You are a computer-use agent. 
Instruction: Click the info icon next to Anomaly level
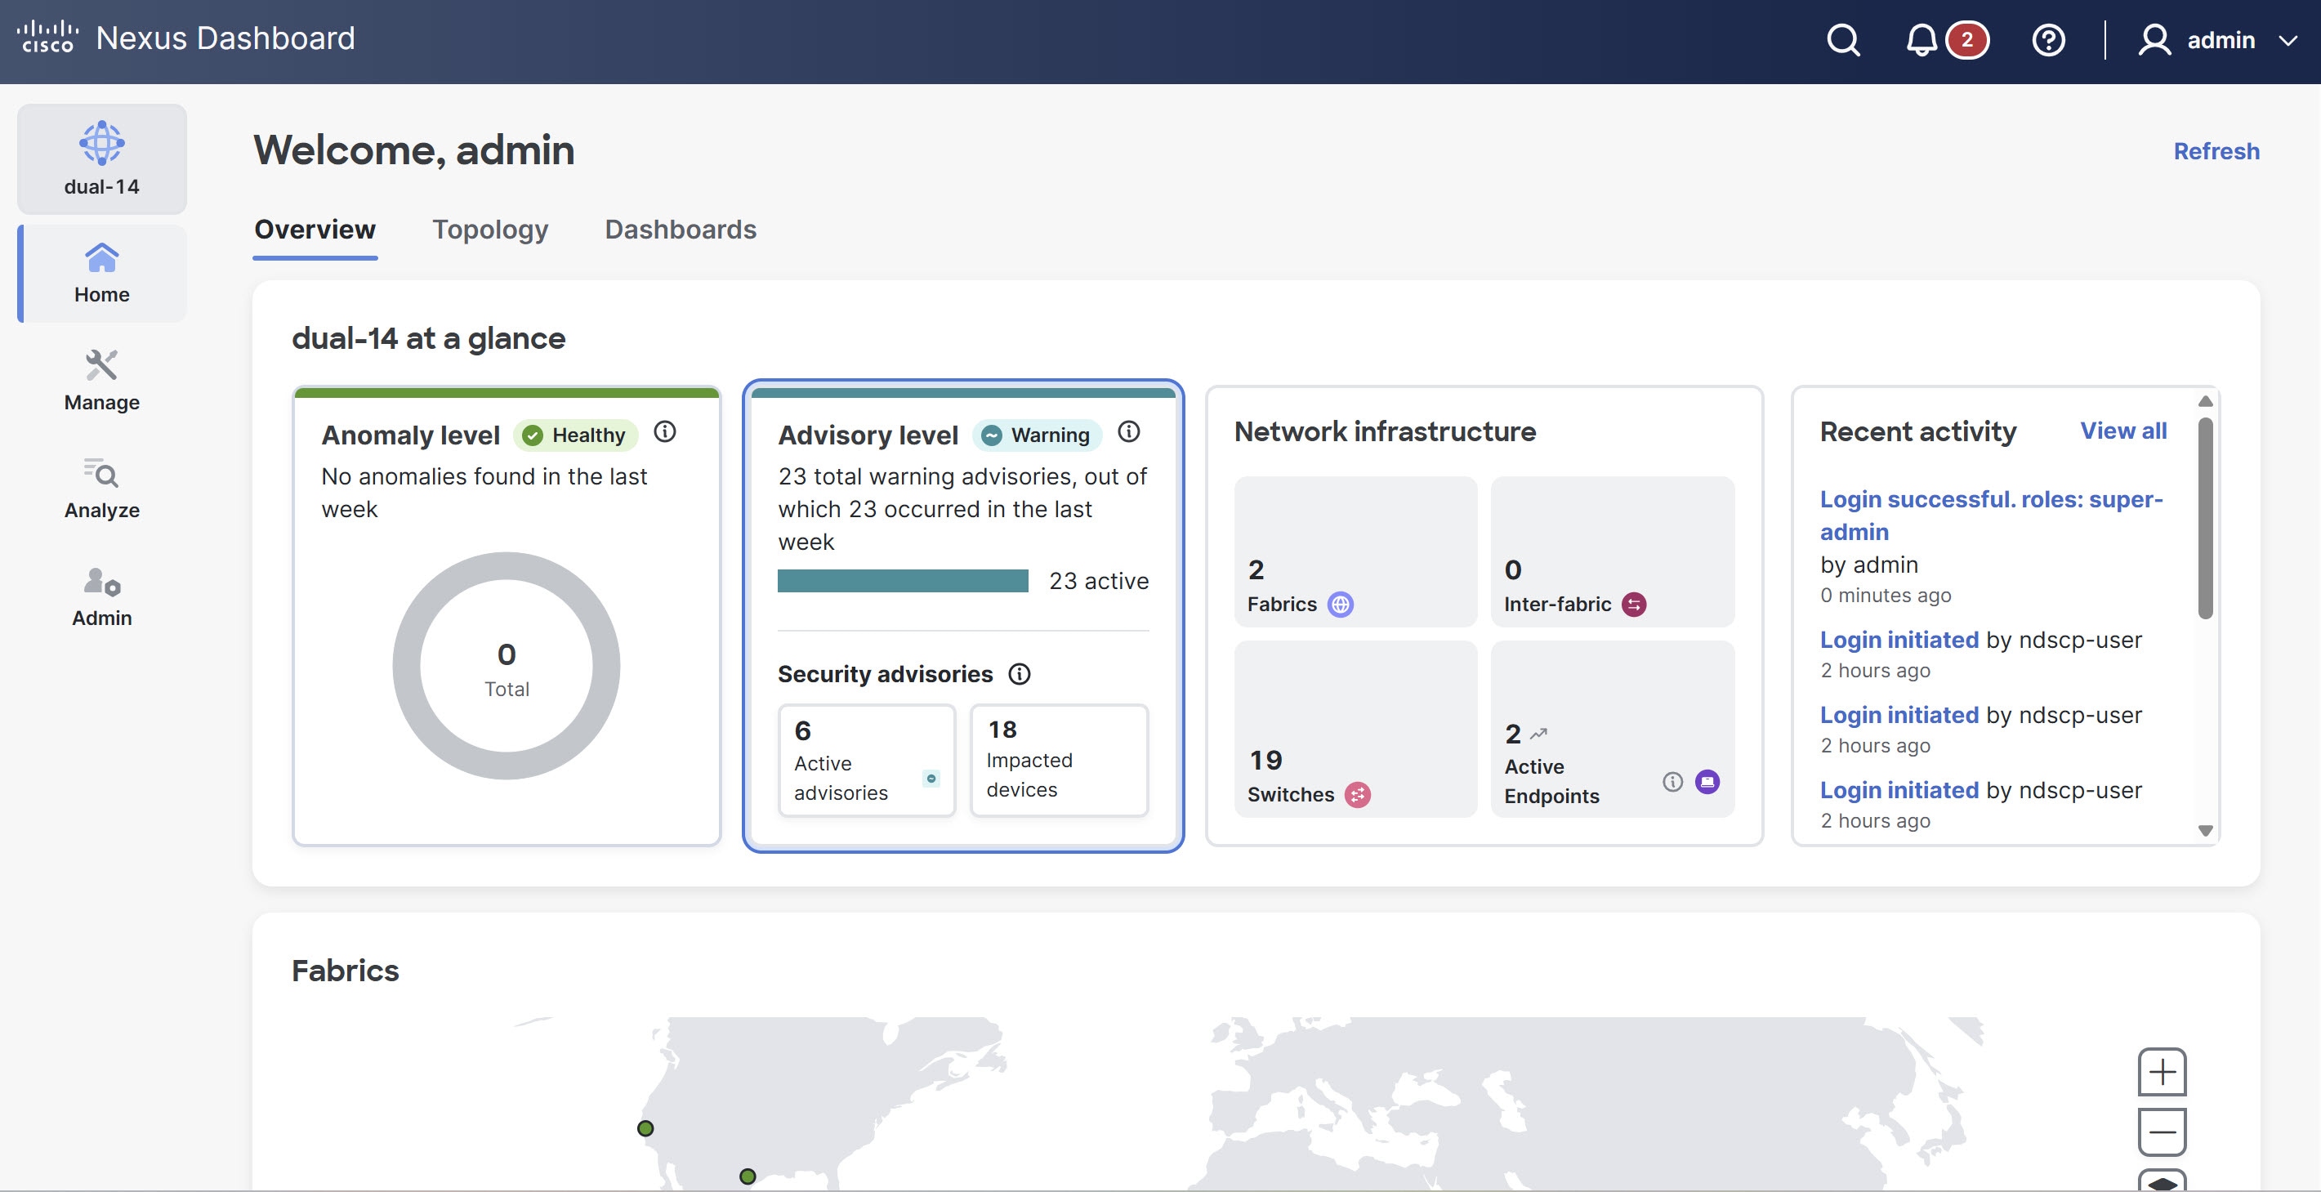point(665,431)
